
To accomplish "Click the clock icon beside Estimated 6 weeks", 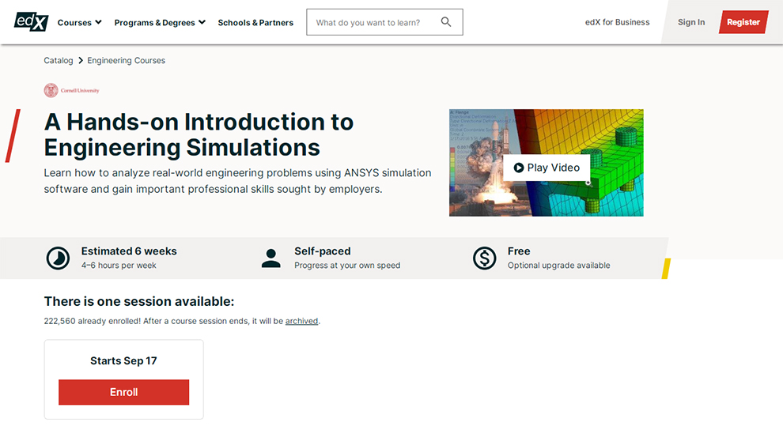I will tap(58, 258).
